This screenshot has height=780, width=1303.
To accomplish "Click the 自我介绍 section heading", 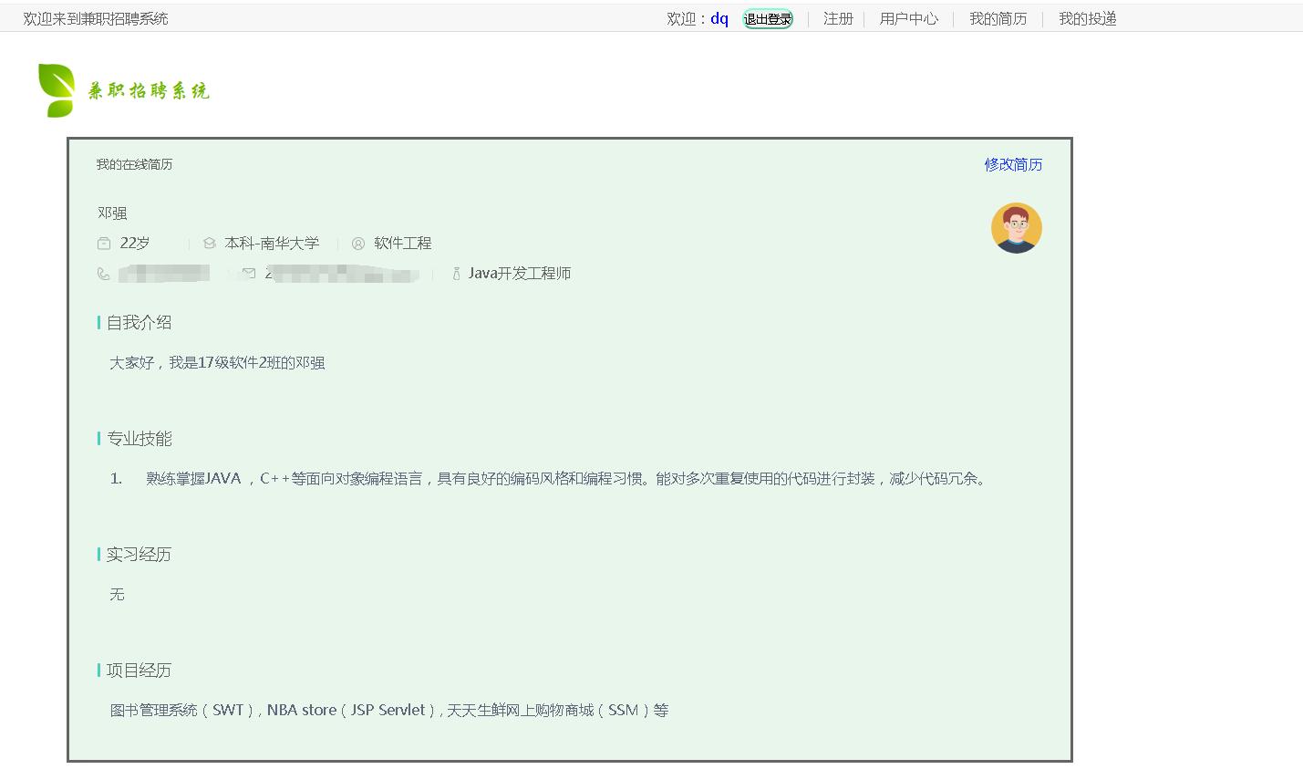I will pos(137,322).
